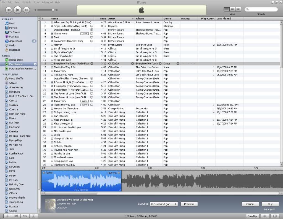Switch to Cover Flow view
This screenshot has width=283, height=219.
(x=238, y=9)
